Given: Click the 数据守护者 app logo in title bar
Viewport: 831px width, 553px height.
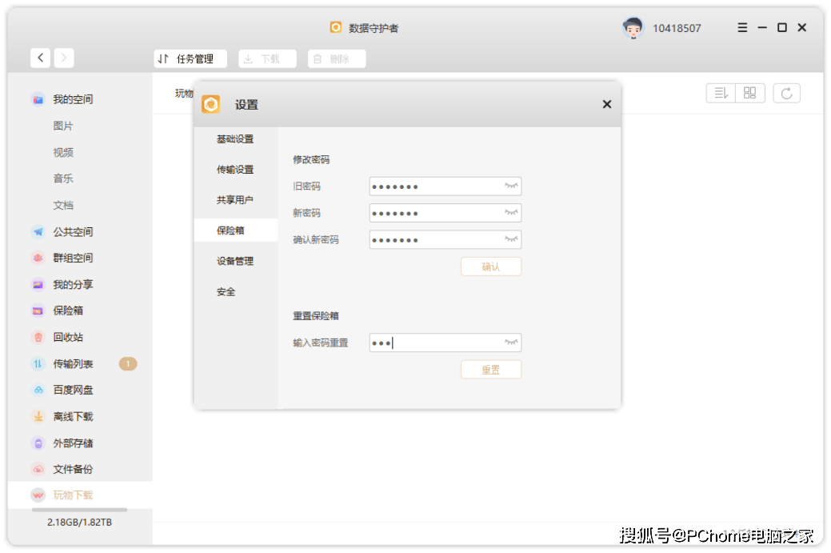Looking at the screenshot, I should coord(335,27).
